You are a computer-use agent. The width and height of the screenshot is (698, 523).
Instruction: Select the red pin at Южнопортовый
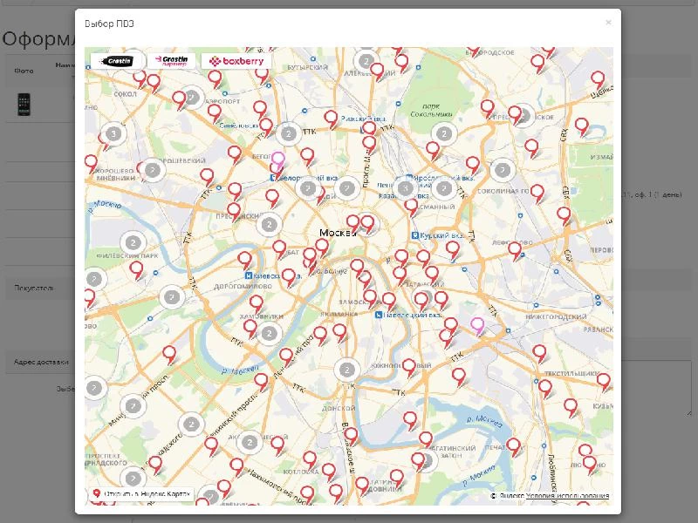tap(409, 367)
